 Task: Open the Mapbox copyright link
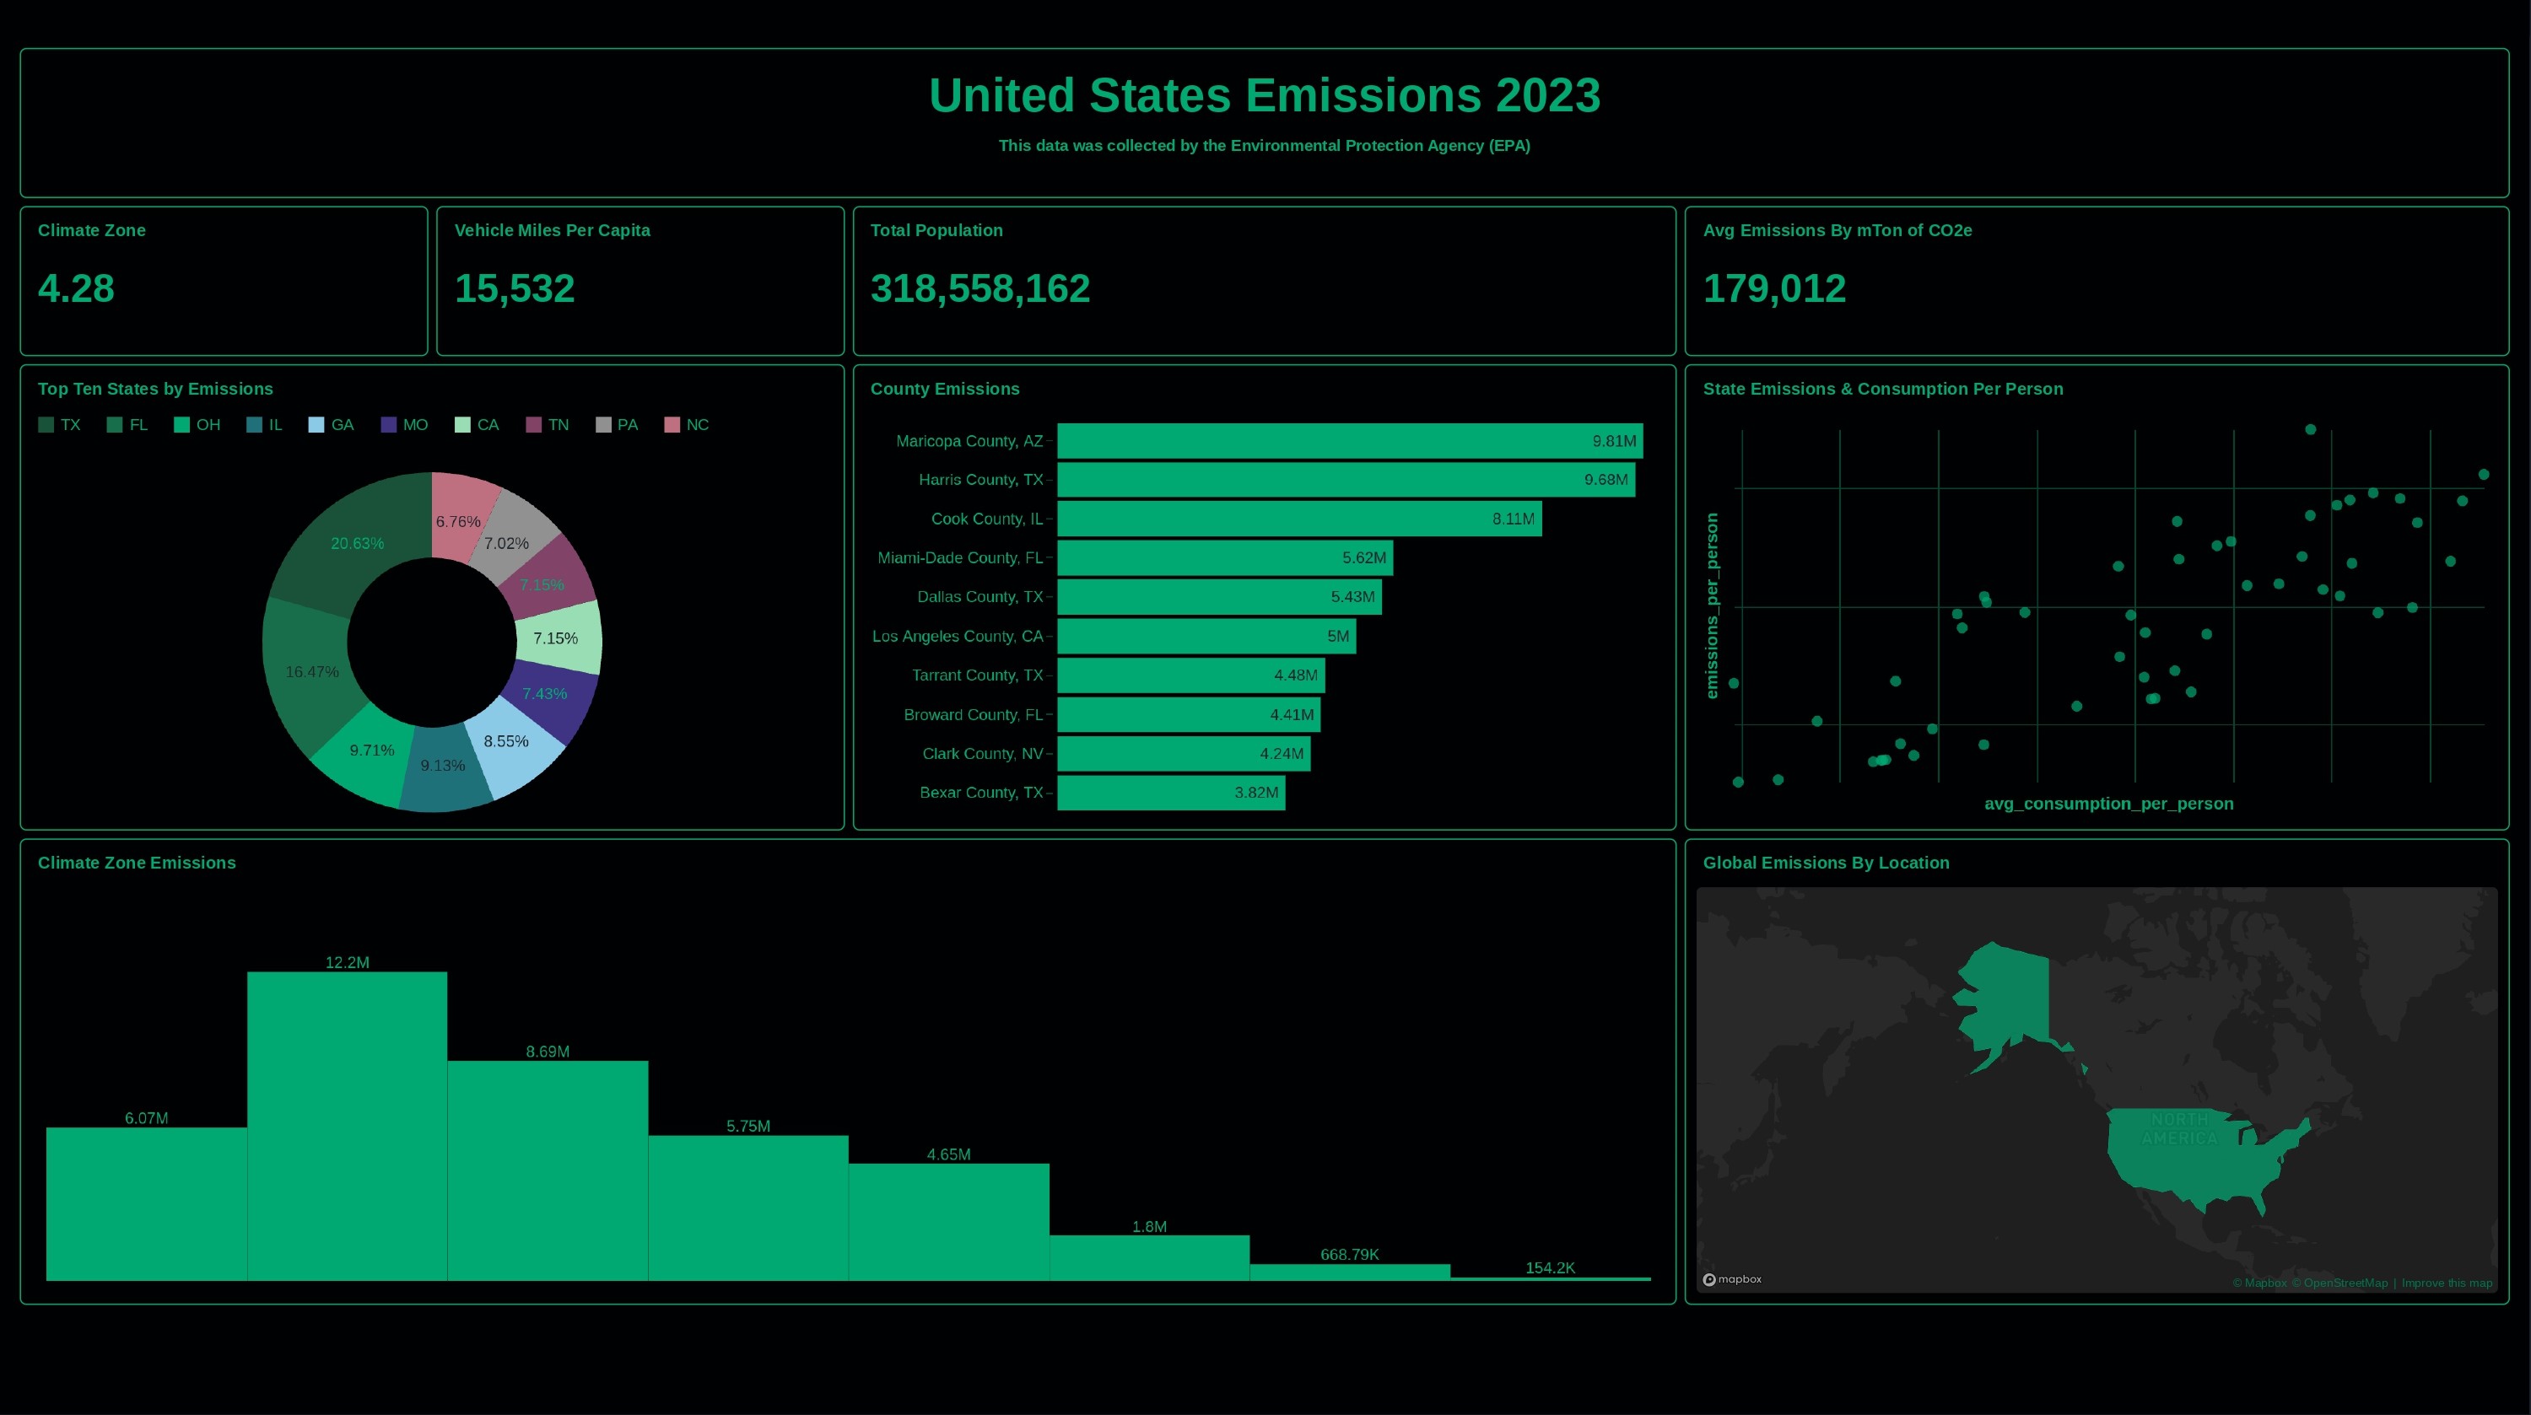click(2258, 1283)
